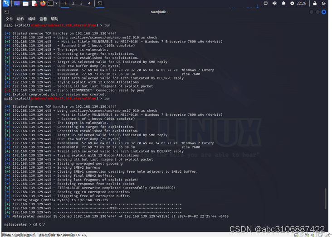Open the notifications bell icon

pos(283,3)
